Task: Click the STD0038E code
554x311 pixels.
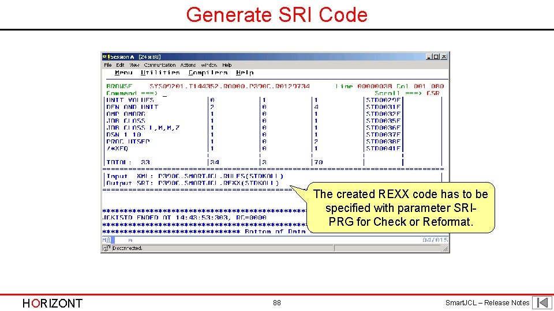Action: click(x=383, y=142)
